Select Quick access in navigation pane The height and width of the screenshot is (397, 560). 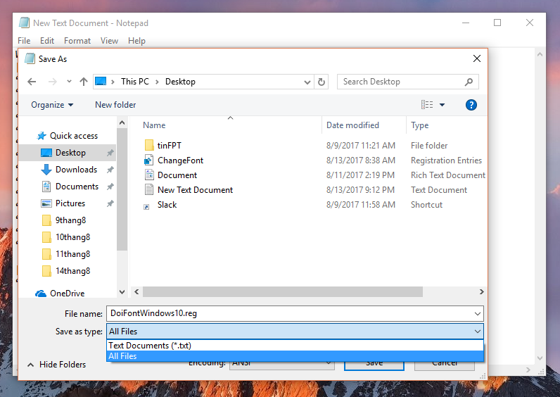tap(74, 136)
